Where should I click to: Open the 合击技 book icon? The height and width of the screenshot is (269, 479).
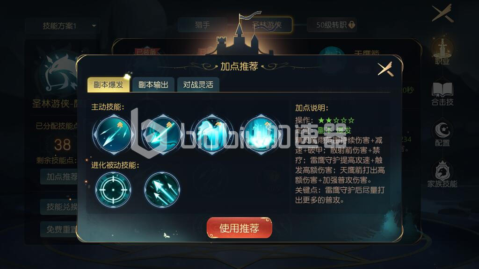442,93
